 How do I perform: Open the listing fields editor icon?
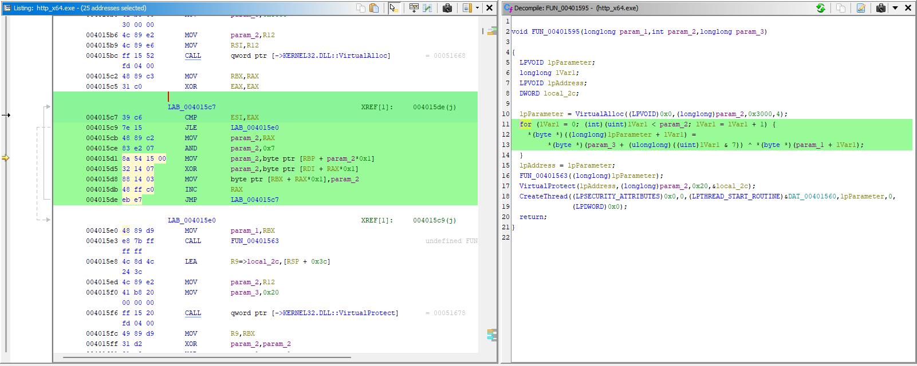414,8
